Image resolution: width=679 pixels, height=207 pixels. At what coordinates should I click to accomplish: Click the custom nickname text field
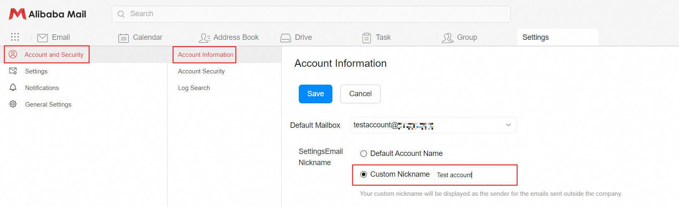point(474,175)
